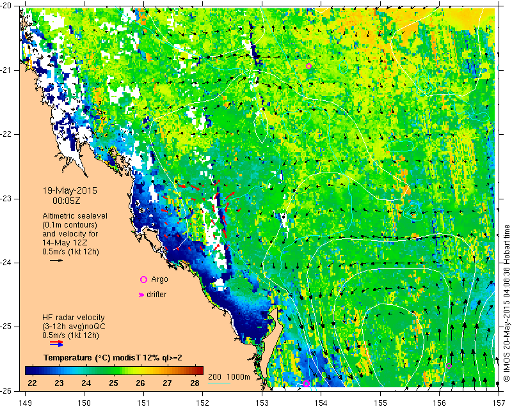Click colorbar tick label '26'
The height and width of the screenshot is (409, 512).
[140, 383]
